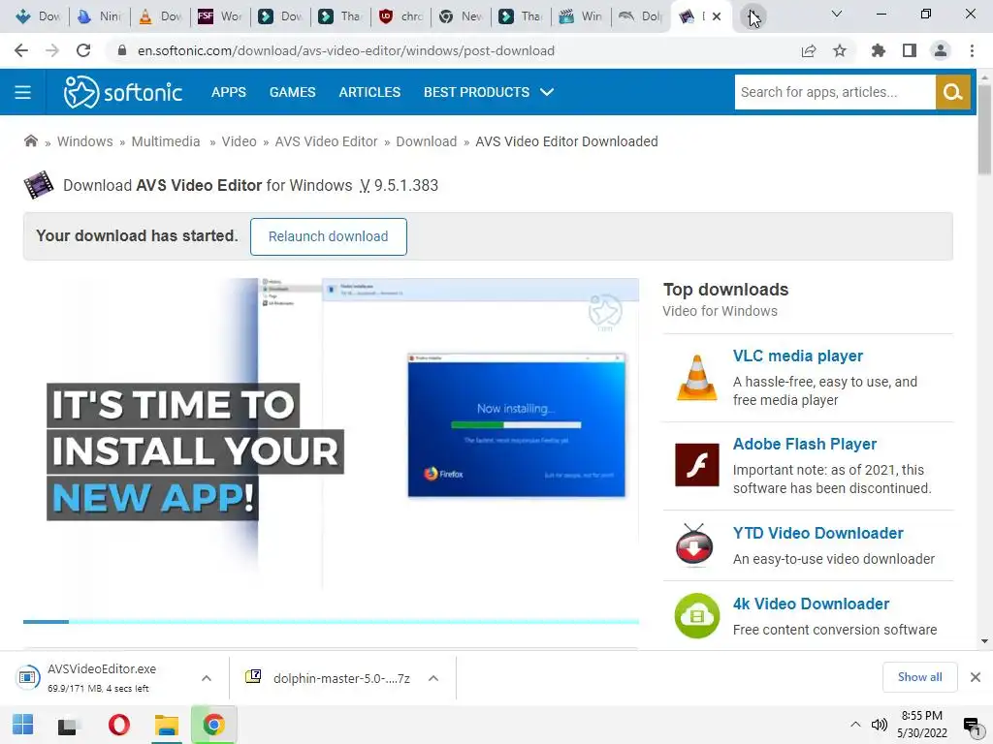
Task: Open Adobe Flash Player link
Action: (x=804, y=444)
